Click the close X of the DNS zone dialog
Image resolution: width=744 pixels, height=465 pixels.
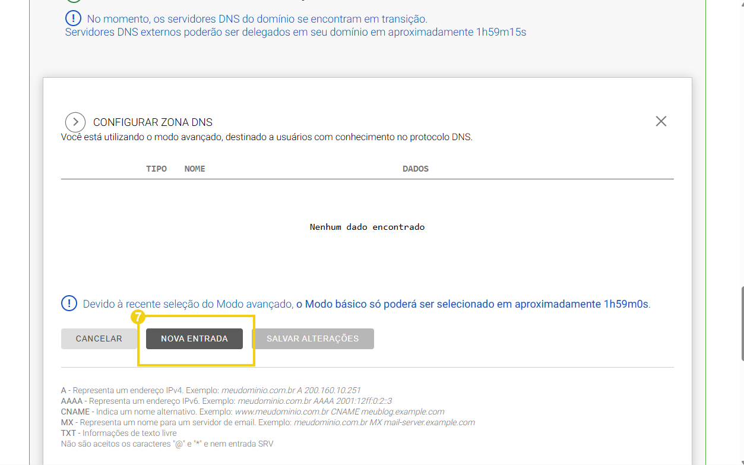pyautogui.click(x=661, y=121)
